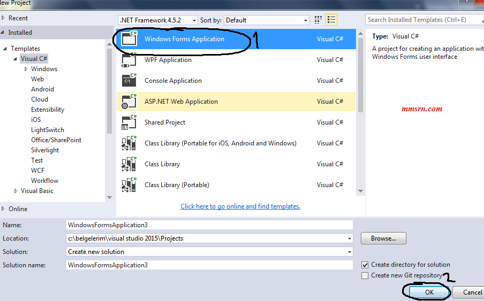
Task: Expand the Windows tree node arrow
Action: tap(26, 69)
